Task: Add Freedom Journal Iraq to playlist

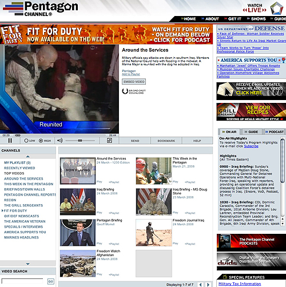Action: coord(190,244)
